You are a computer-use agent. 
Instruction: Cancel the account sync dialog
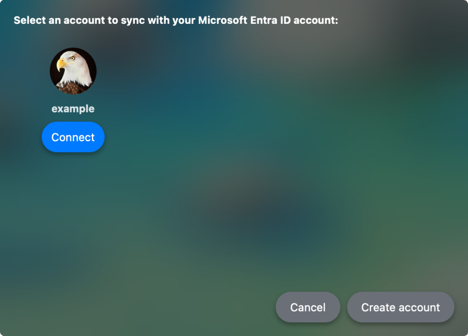coord(308,307)
